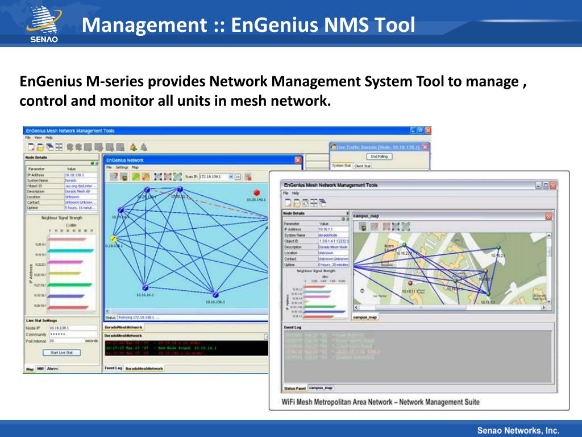Click DoradoMeshNetwork tab below network map
Viewport: 582px width, 437px height.
[123, 327]
